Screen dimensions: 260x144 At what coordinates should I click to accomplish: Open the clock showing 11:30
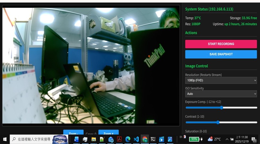tap(242, 139)
